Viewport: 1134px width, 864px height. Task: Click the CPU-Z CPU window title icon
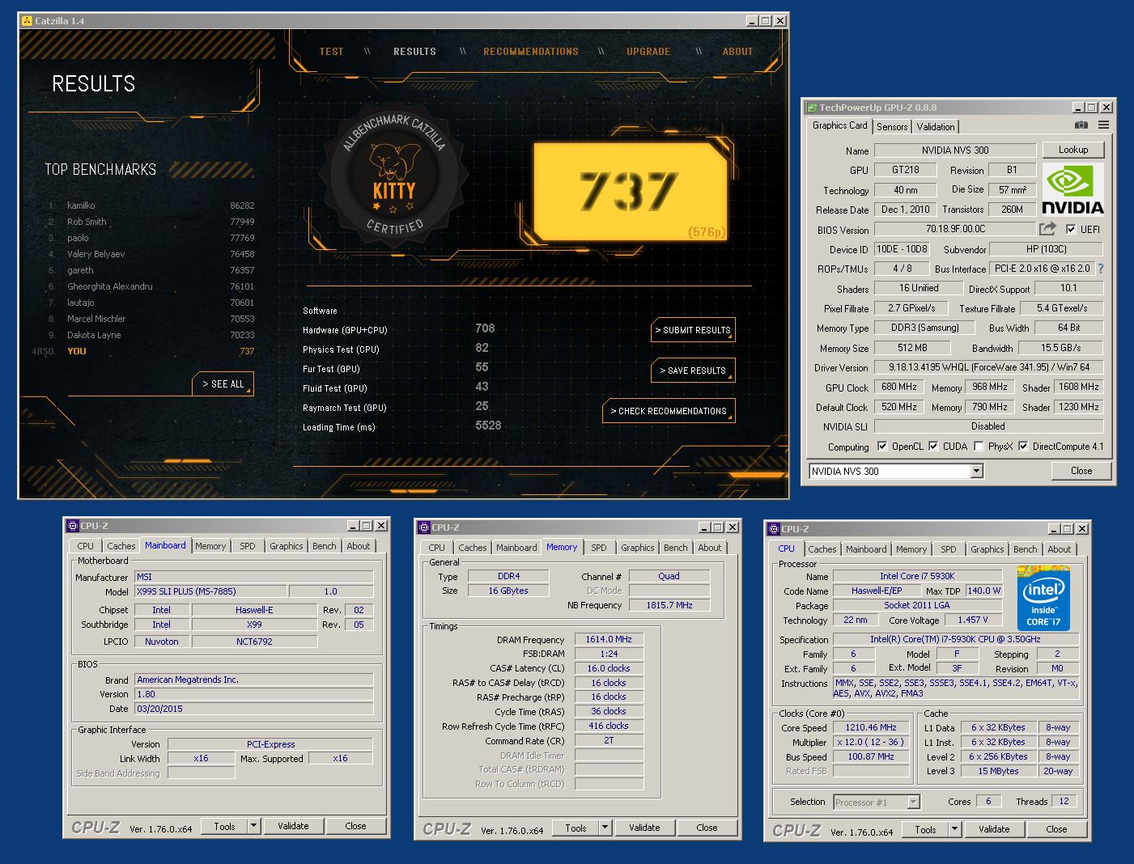pyautogui.click(x=773, y=529)
